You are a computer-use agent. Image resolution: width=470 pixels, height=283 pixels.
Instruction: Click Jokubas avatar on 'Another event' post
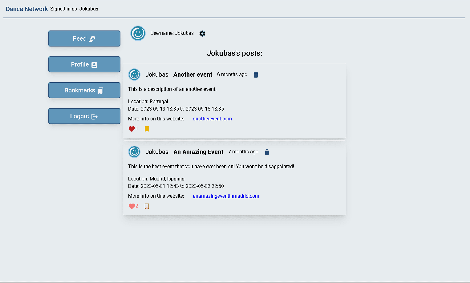pyautogui.click(x=134, y=75)
